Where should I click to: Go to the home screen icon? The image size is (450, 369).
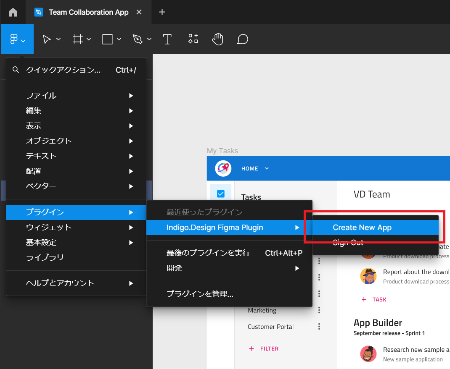pyautogui.click(x=13, y=12)
